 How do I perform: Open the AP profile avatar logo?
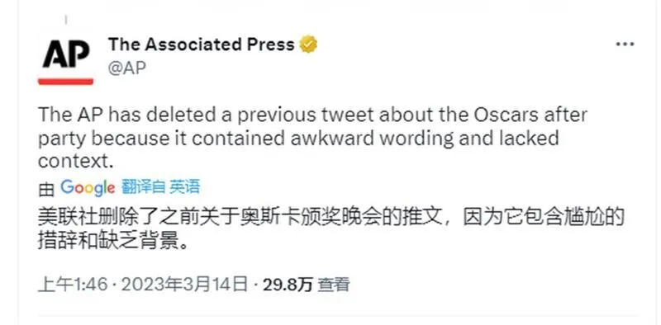pos(66,60)
